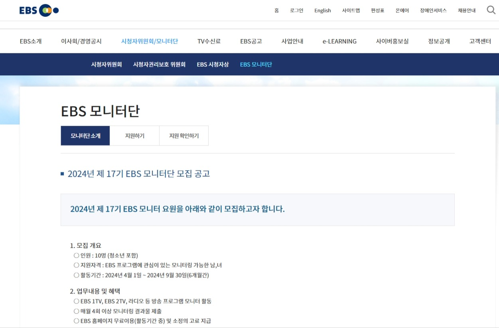The image size is (499, 328).
Task: Click the 모니터 요원을 아래와 같이 모집 banner text
Action: [x=178, y=209]
